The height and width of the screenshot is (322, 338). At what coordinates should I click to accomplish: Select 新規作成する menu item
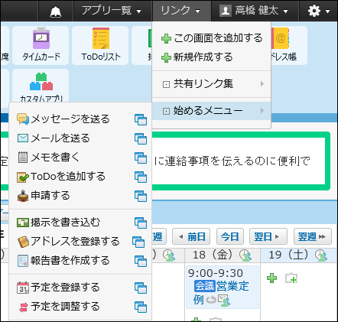212,57
